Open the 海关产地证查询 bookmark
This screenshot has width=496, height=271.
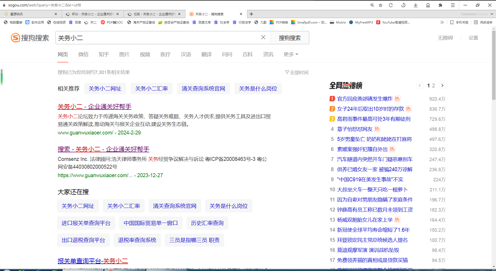(141, 22)
